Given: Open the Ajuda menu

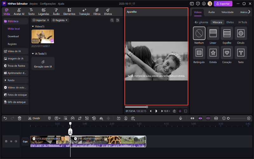Looking at the screenshot, I should (x=61, y=3).
